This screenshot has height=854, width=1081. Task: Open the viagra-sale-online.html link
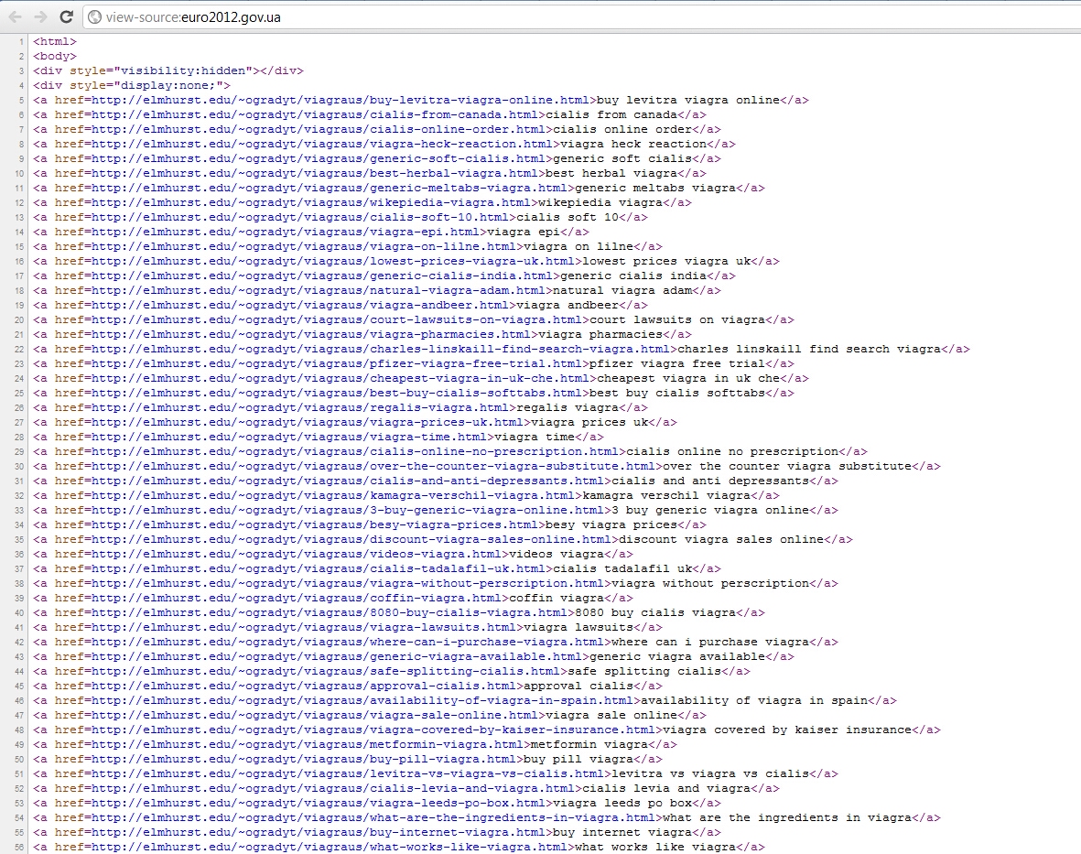click(314, 716)
